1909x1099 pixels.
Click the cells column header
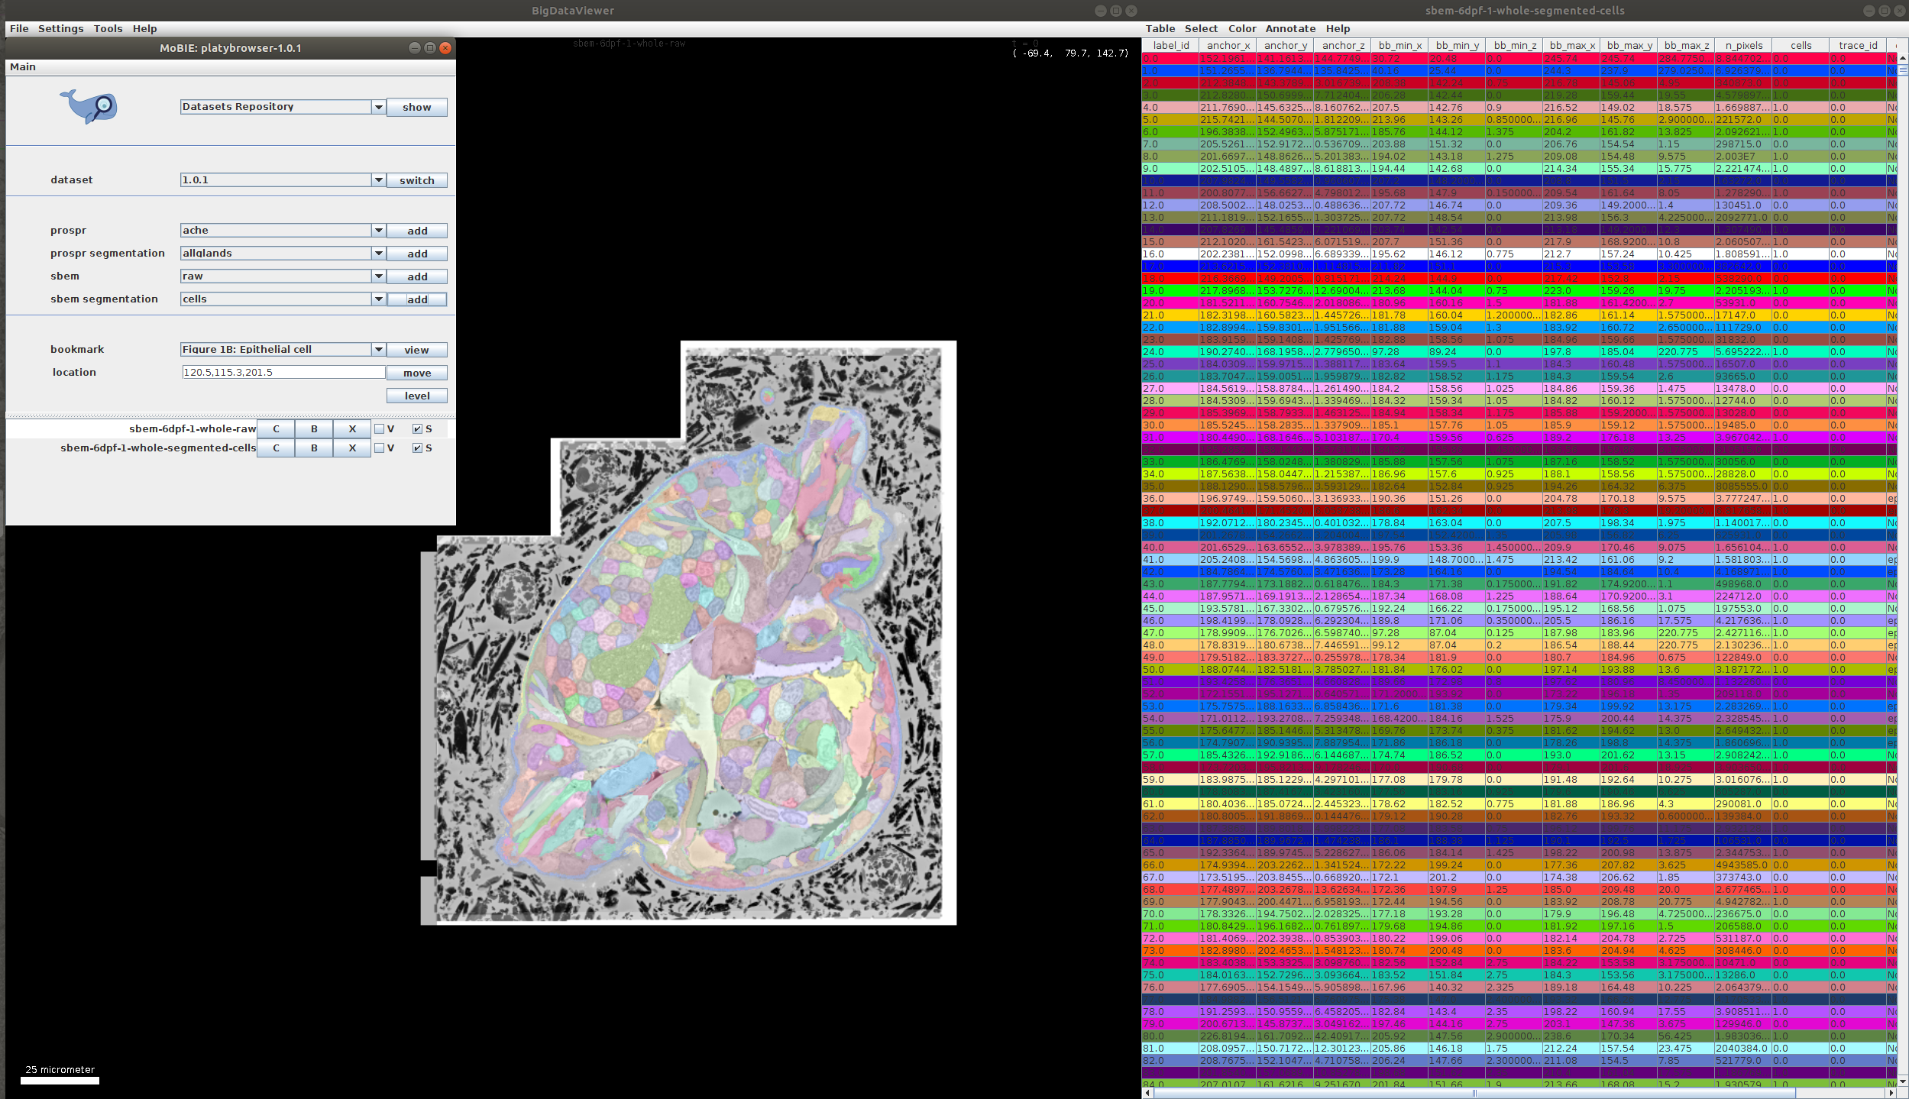click(1801, 46)
